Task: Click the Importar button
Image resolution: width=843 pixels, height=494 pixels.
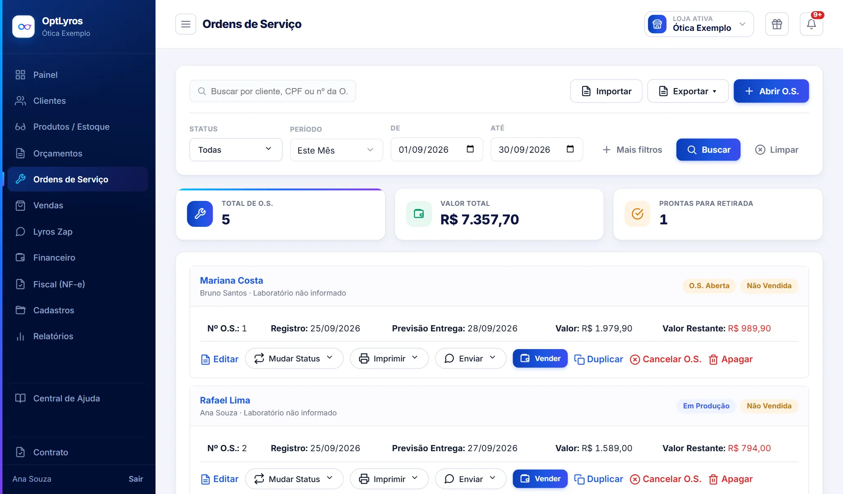Action: tap(606, 91)
